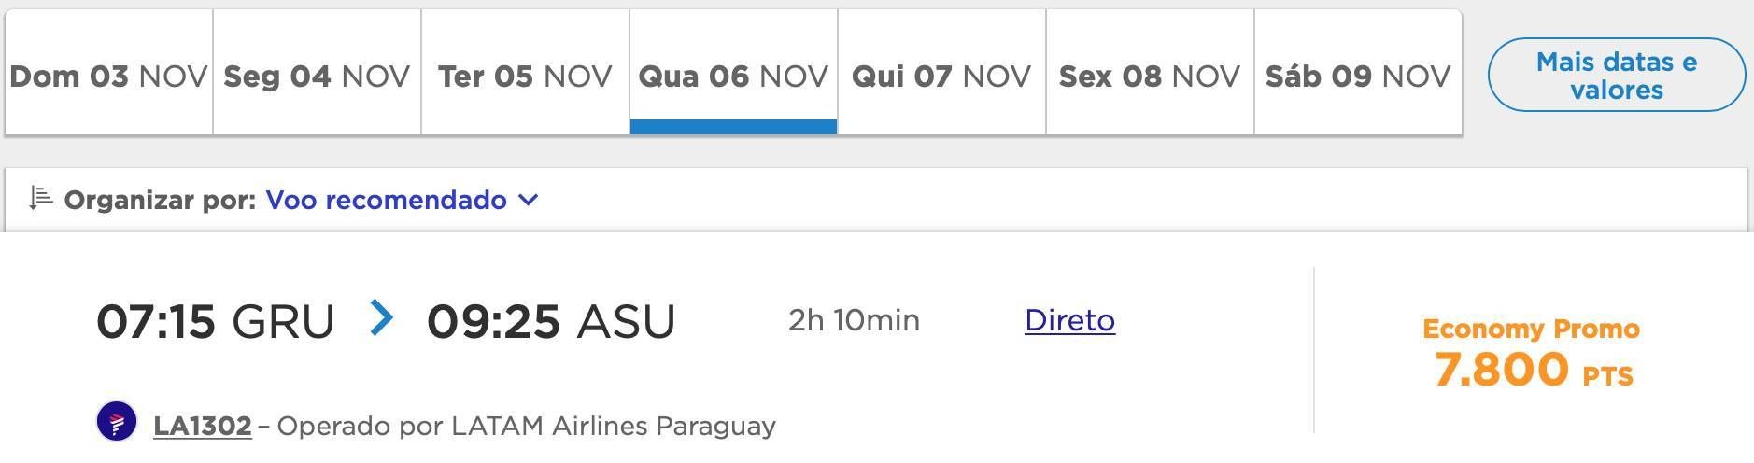1754x463 pixels.
Task: Open the Direto flight details link
Action: click(x=1069, y=320)
